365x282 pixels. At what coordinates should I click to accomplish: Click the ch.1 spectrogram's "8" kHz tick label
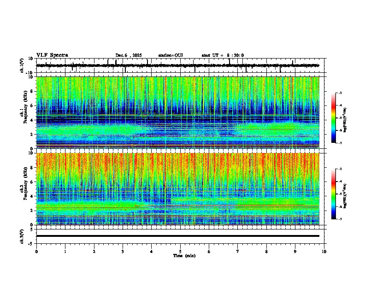32,91
